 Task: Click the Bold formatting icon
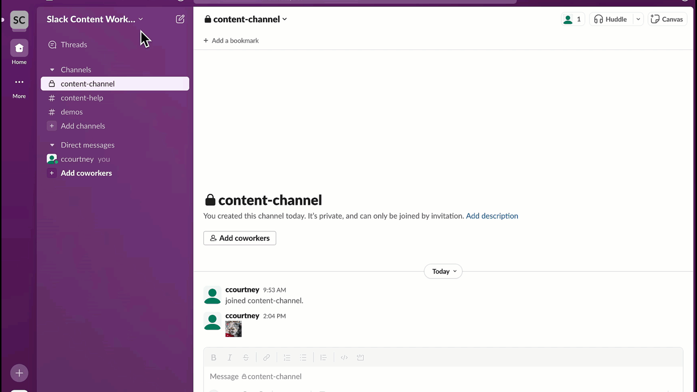[213, 358]
